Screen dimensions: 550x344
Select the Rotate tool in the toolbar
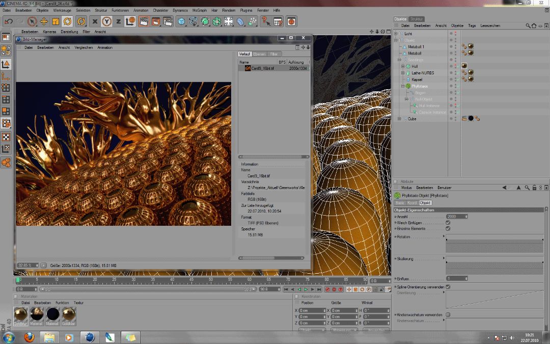click(67, 21)
